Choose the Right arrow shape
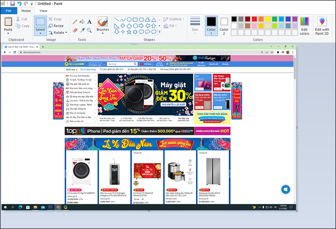 (141, 26)
